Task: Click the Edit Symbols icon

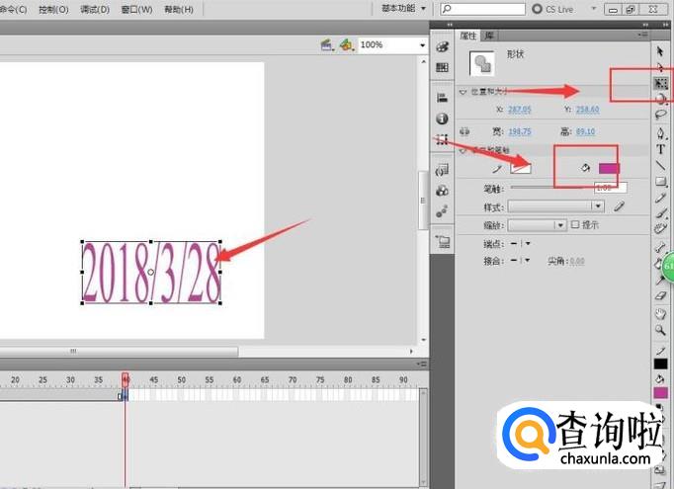Action: click(x=346, y=45)
